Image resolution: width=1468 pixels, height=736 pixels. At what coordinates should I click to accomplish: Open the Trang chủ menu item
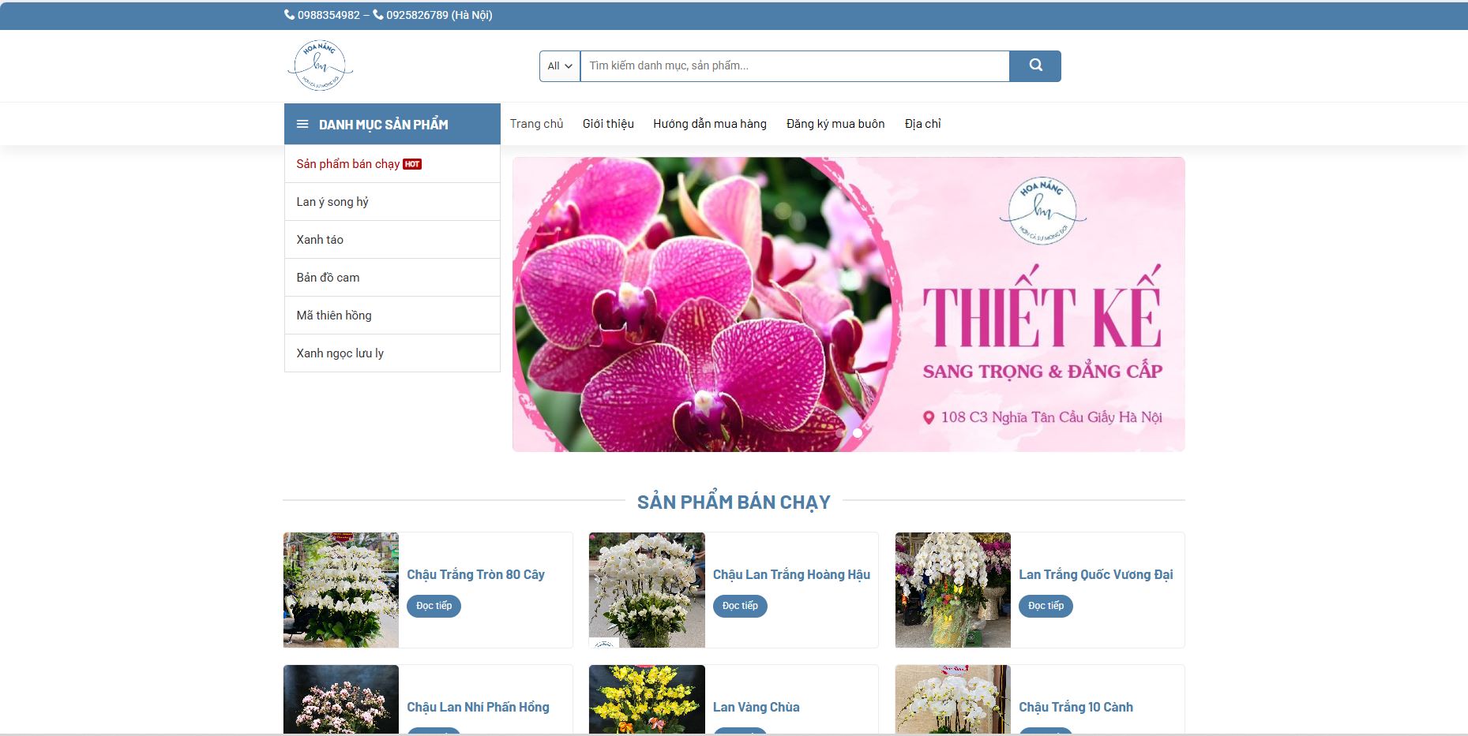pos(537,124)
